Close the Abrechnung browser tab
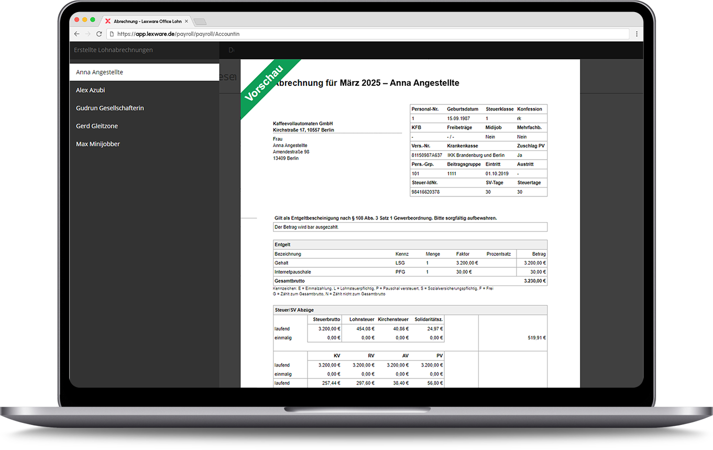 click(187, 21)
